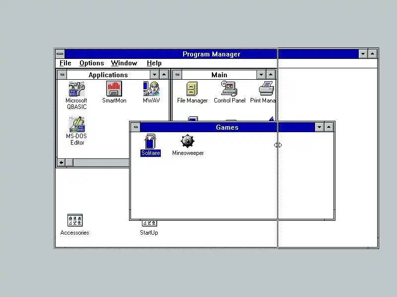The width and height of the screenshot is (397, 297).
Task: Click the Minesweeper label text
Action: 188,153
